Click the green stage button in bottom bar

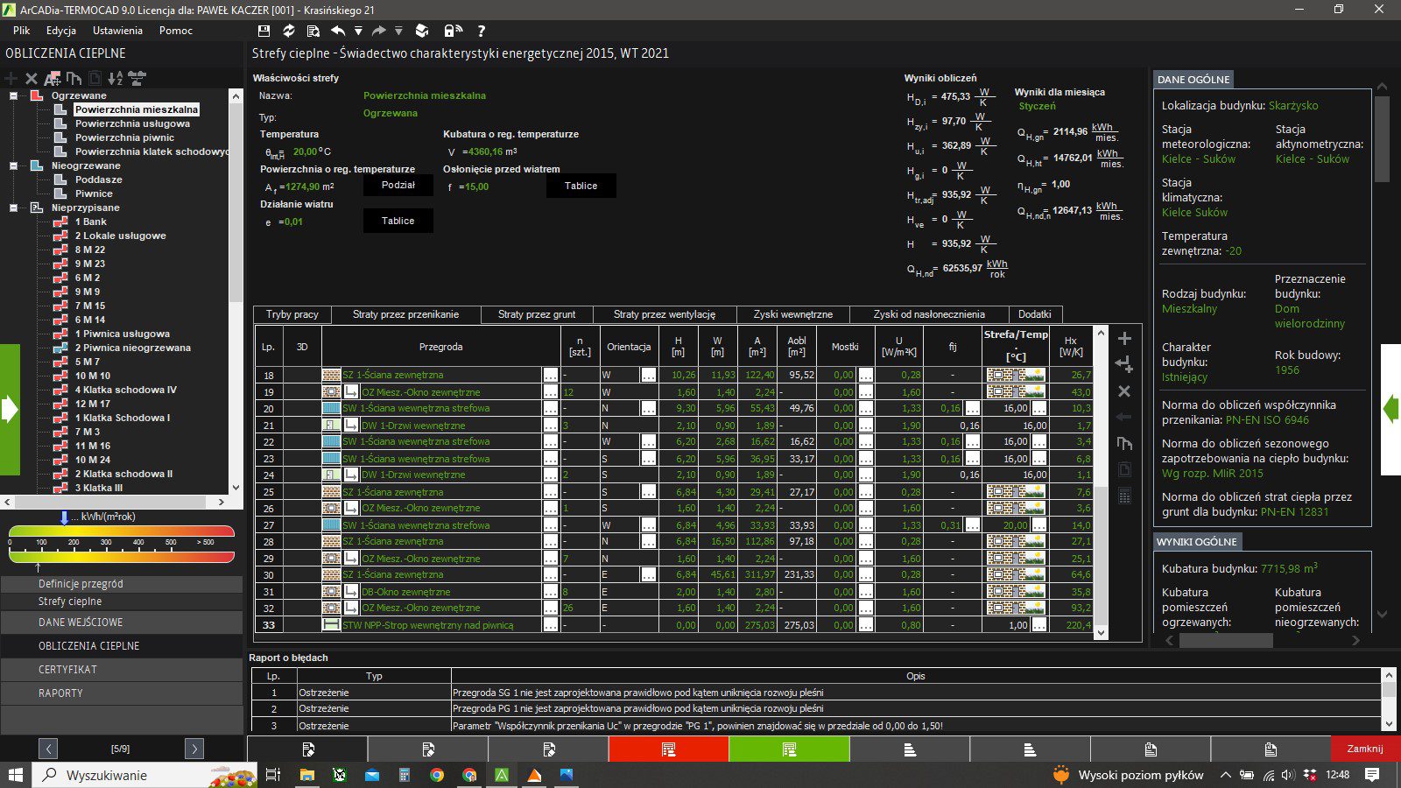tap(789, 749)
